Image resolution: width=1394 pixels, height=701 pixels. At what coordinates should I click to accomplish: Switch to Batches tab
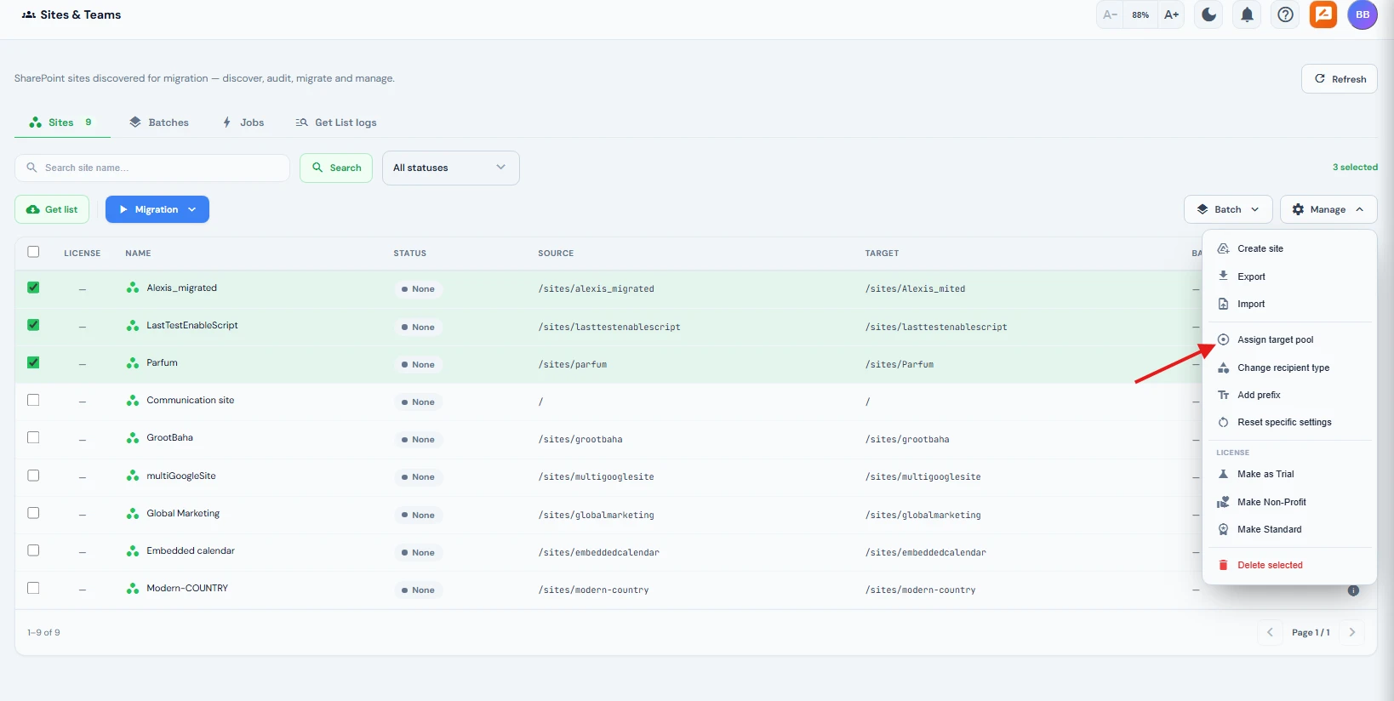point(159,123)
